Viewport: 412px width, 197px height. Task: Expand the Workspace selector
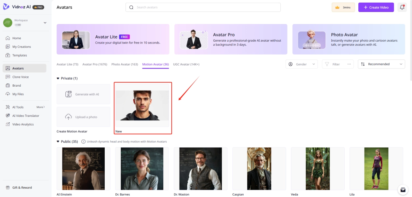click(x=45, y=23)
